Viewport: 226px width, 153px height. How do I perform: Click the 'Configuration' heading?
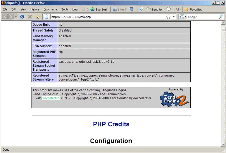(111, 141)
